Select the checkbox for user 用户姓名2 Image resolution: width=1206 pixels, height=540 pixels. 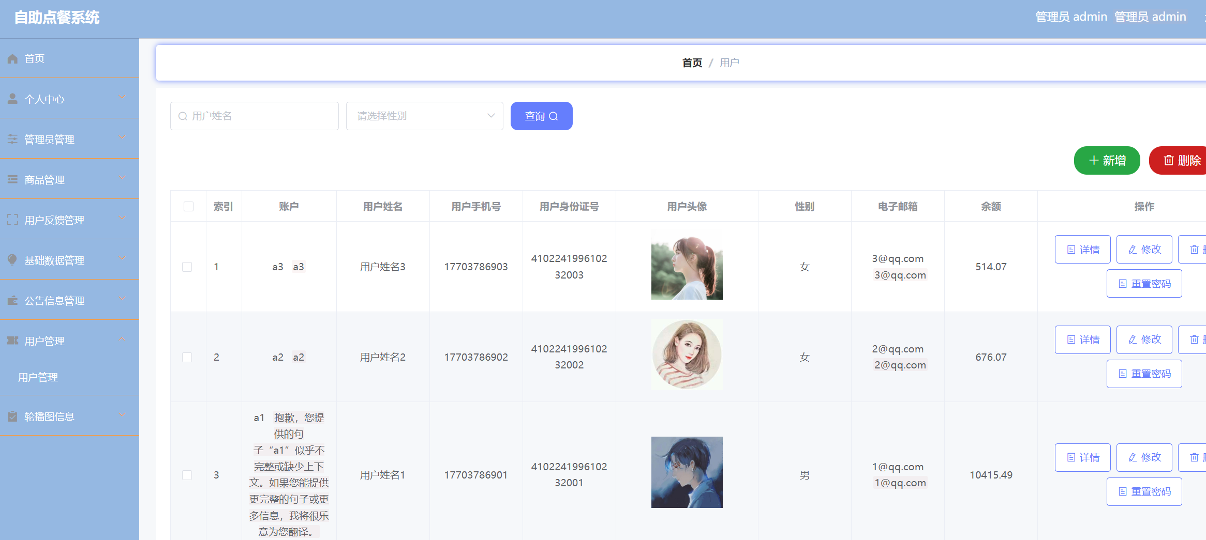[187, 357]
